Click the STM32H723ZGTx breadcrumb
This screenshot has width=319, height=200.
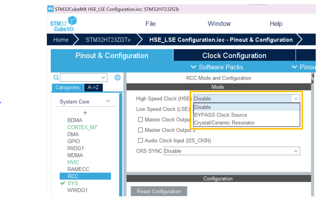(108, 40)
